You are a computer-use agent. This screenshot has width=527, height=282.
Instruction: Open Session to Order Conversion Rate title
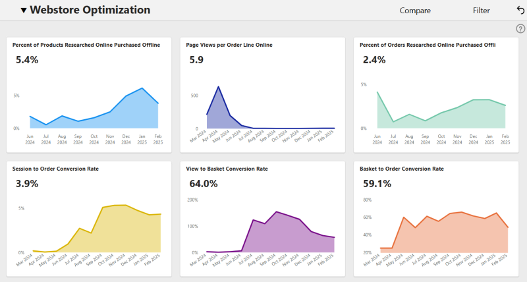55,169
